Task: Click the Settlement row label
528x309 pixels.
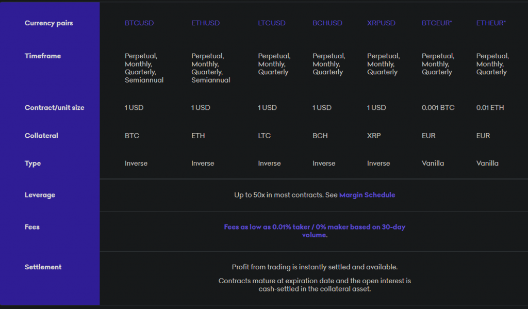Action: 43,267
